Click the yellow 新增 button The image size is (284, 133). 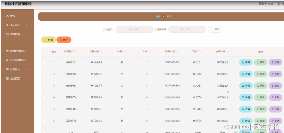point(49,40)
